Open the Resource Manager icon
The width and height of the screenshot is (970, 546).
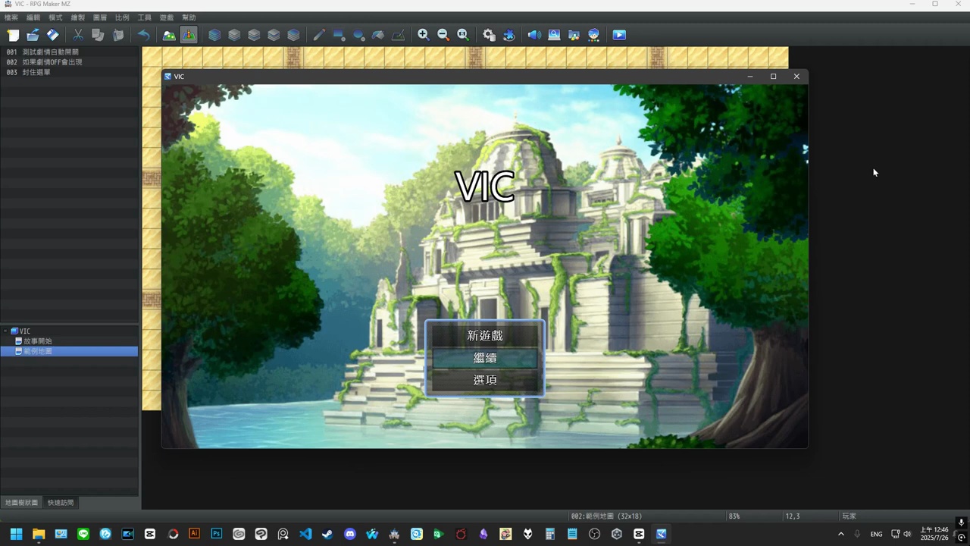[x=574, y=35]
